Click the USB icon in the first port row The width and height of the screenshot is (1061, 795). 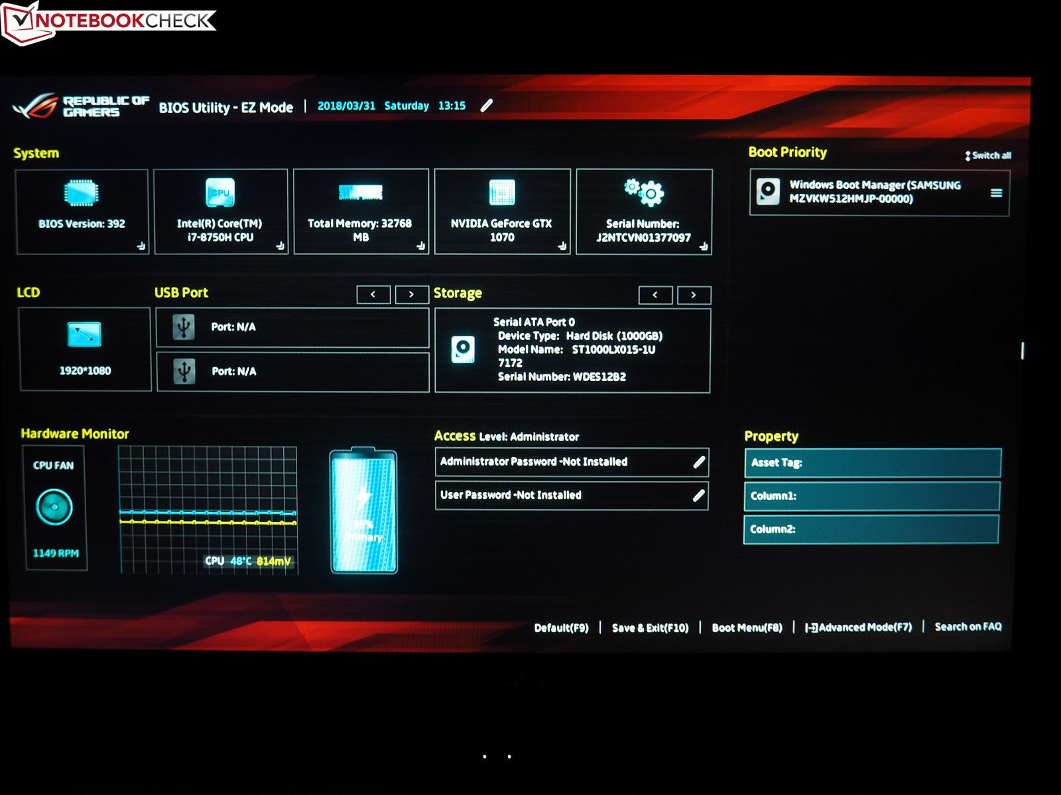pos(184,327)
